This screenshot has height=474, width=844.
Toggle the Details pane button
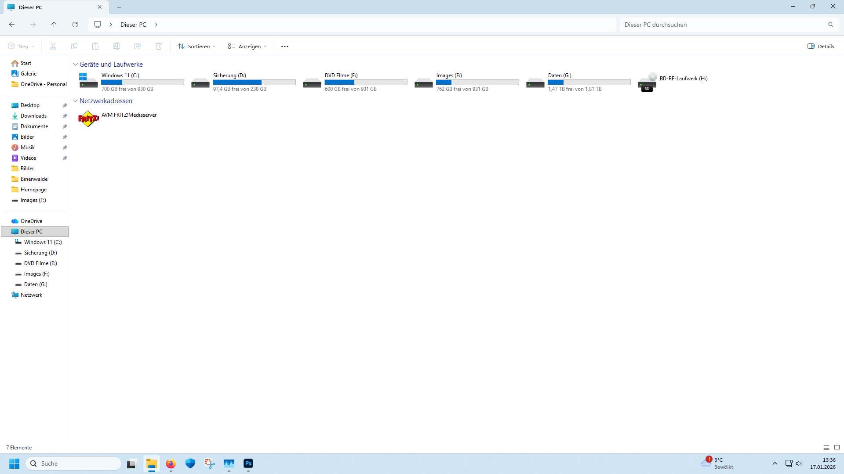click(821, 47)
